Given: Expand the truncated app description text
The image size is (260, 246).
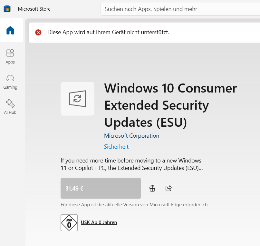Looking at the screenshot, I should [x=132, y=164].
